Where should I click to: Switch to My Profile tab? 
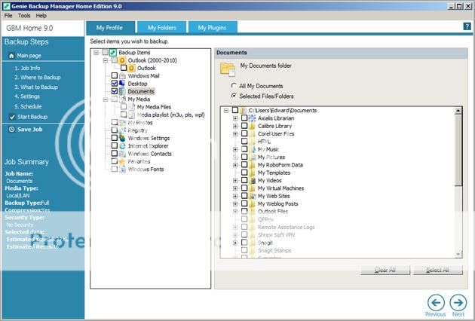110,28
